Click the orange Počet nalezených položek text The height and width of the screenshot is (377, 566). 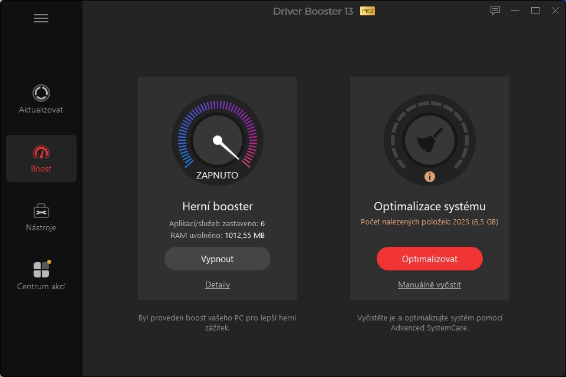point(429,222)
